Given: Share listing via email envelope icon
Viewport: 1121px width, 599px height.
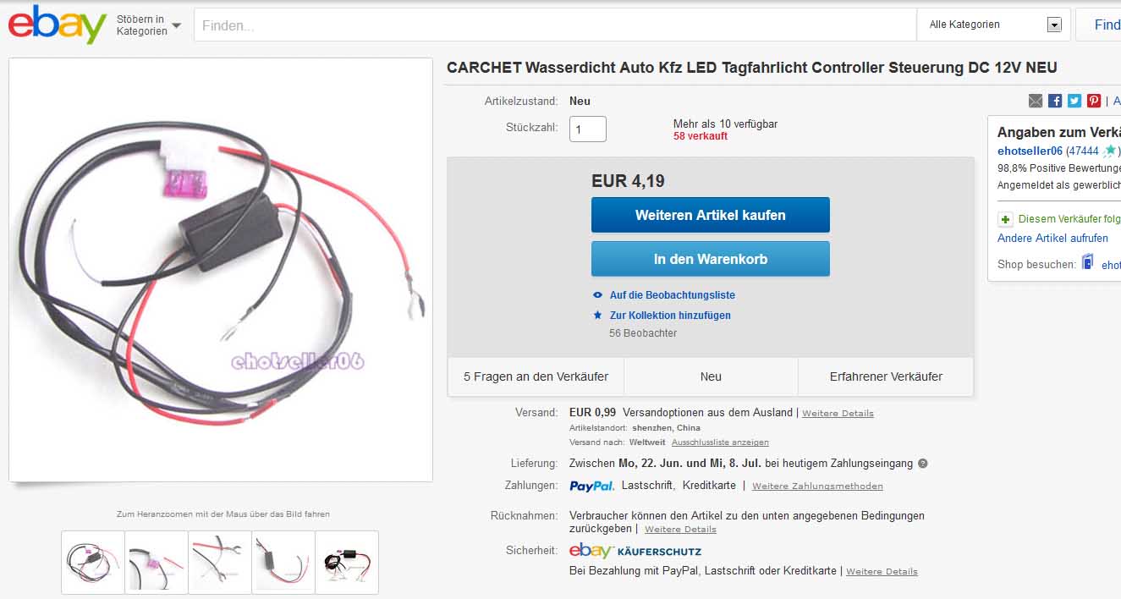Looking at the screenshot, I should point(1036,101).
